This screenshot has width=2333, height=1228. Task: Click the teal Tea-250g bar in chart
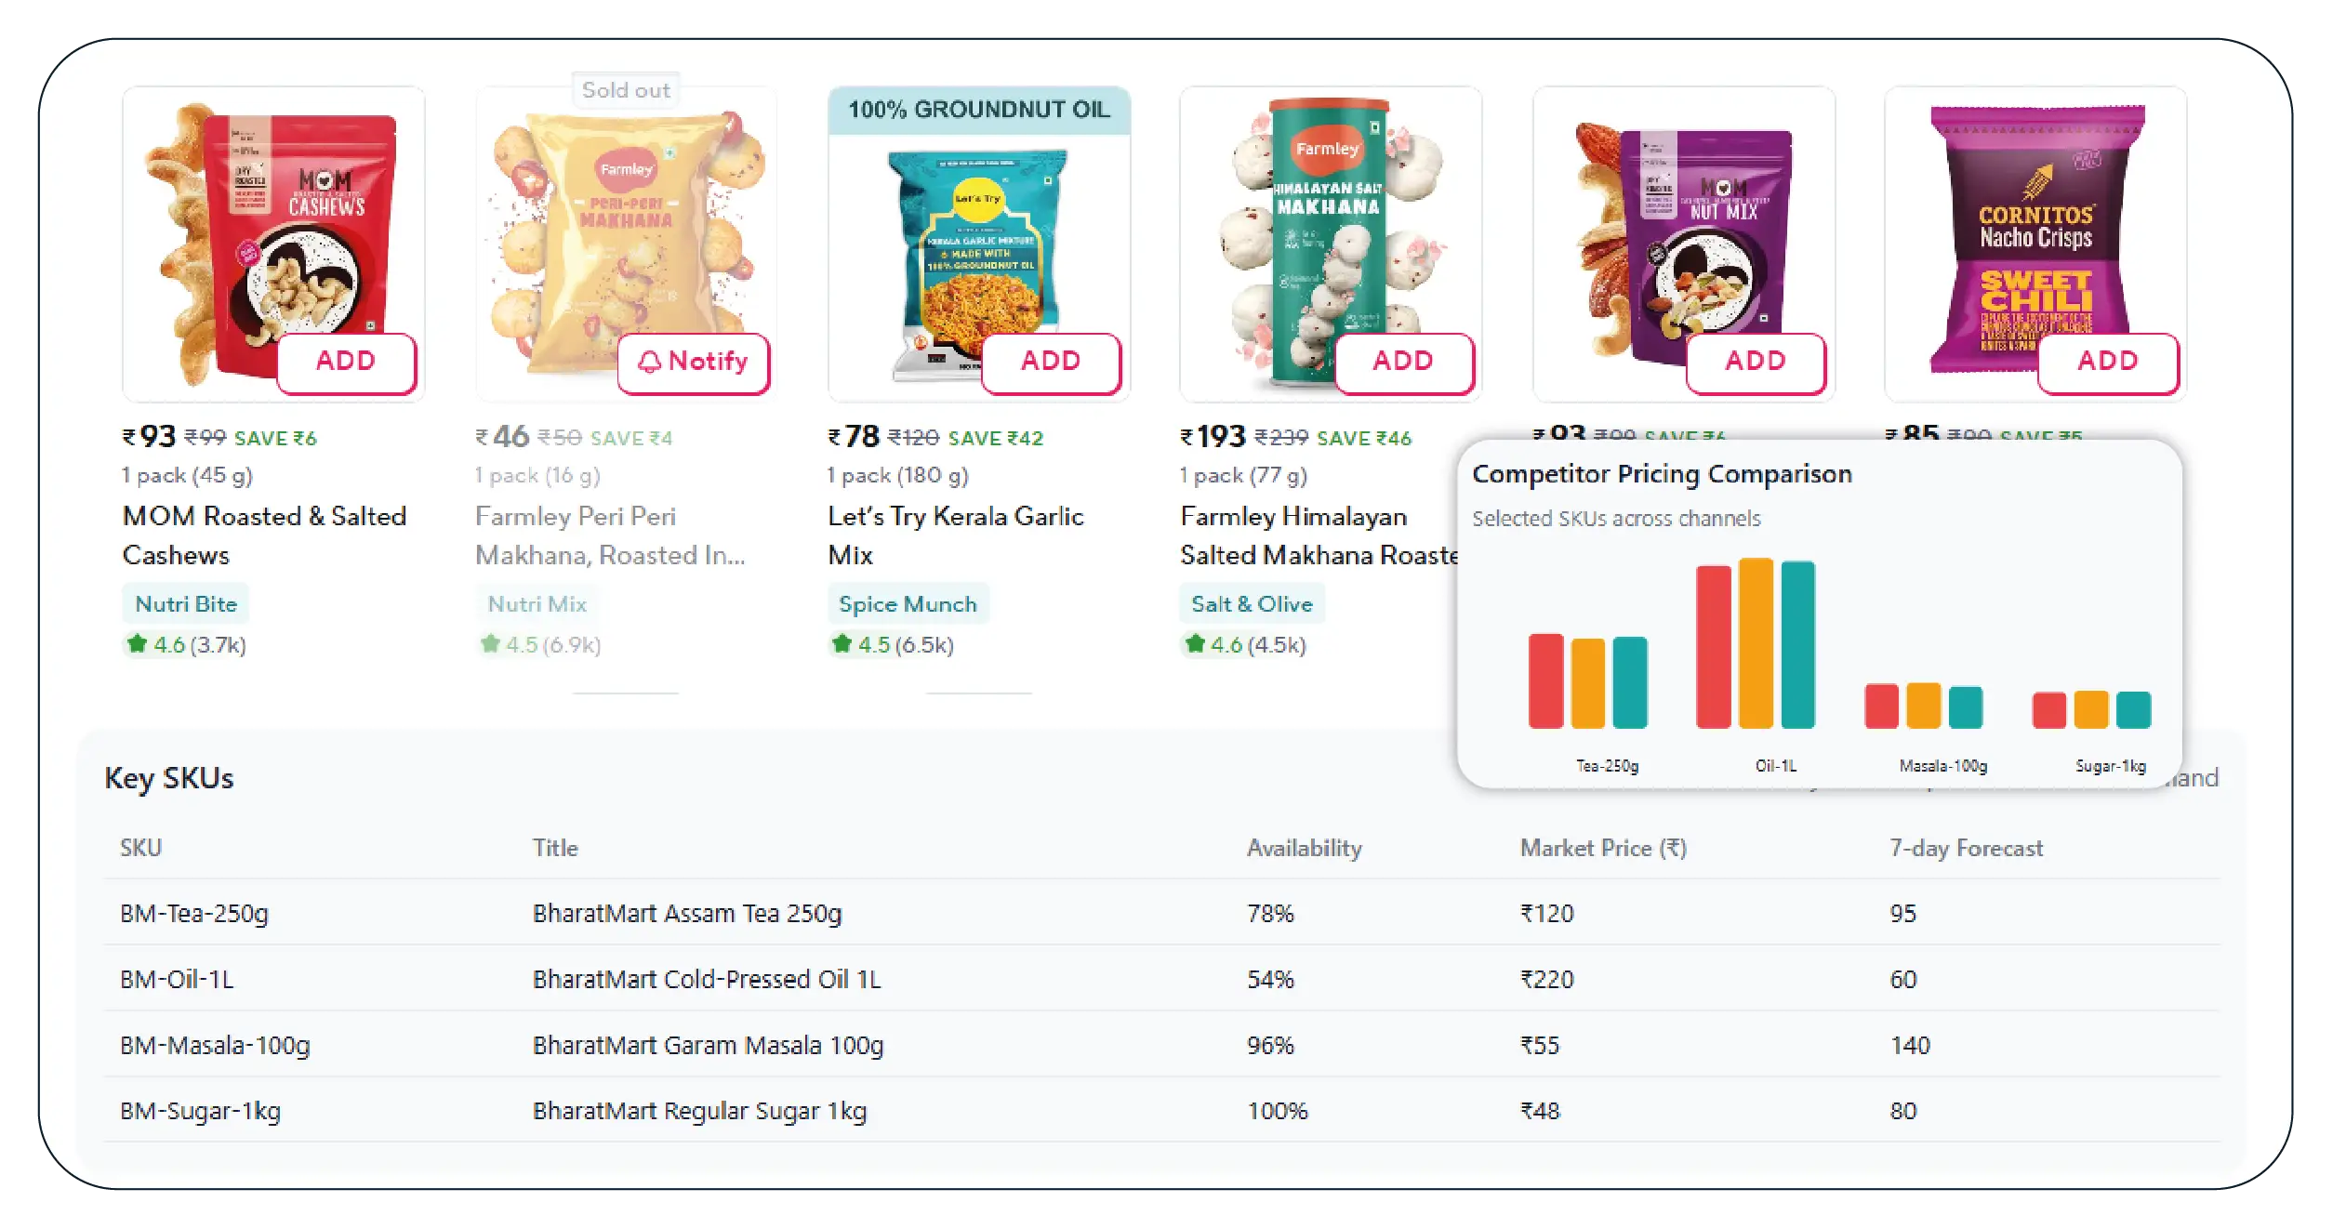tap(1630, 681)
